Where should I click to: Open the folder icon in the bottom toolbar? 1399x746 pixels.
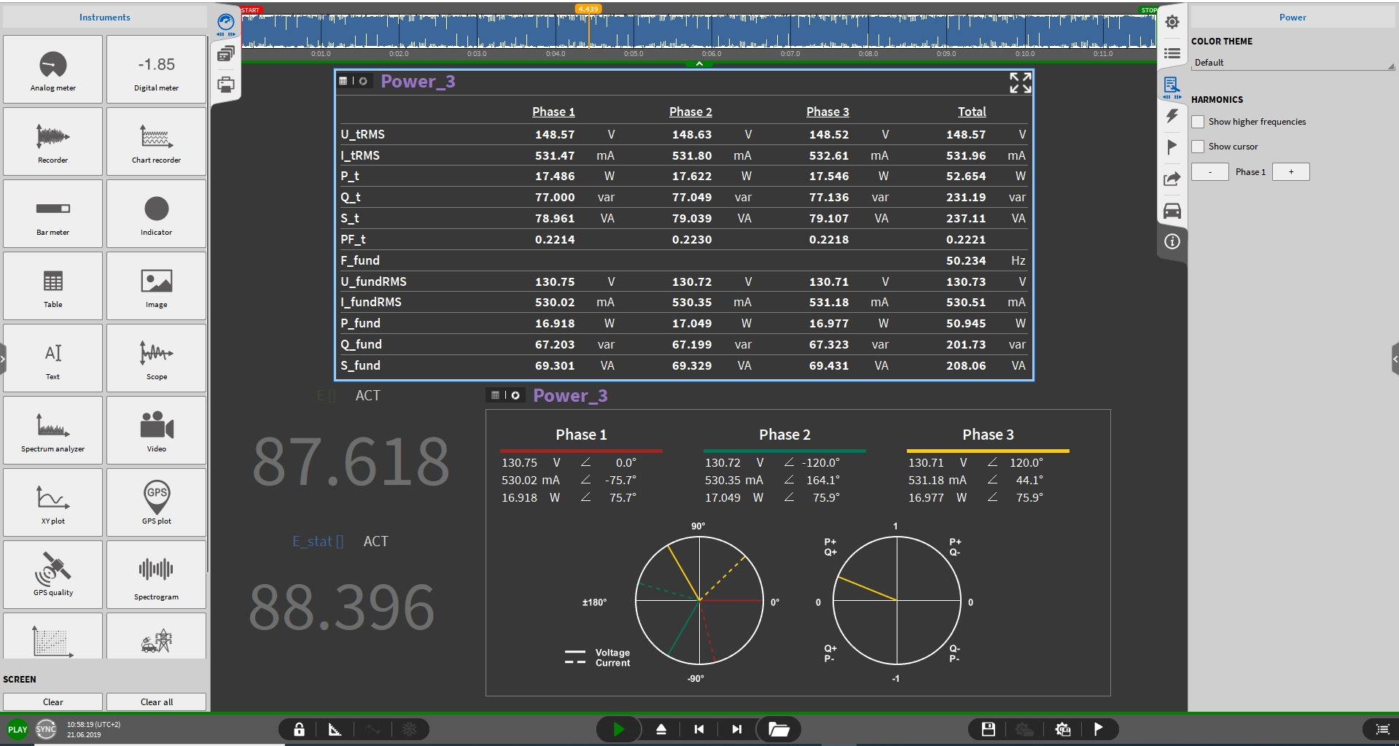tap(779, 729)
